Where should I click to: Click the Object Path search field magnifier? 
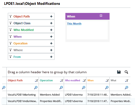pyautogui.click(x=36, y=87)
